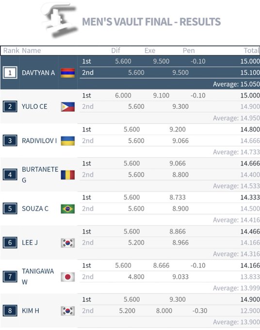Click the Philippines flag next to YULO CE
The image size is (260, 330).
(x=68, y=107)
